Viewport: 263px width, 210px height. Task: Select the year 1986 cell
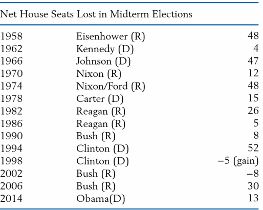[11, 123]
